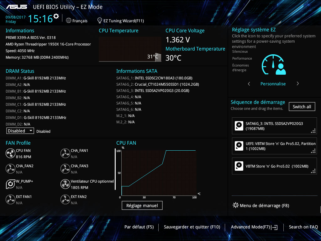Select the Ventilateur CPU optionnel fan icon
Image resolution: width=321 pixels, height=241 pixels.
coord(65,184)
